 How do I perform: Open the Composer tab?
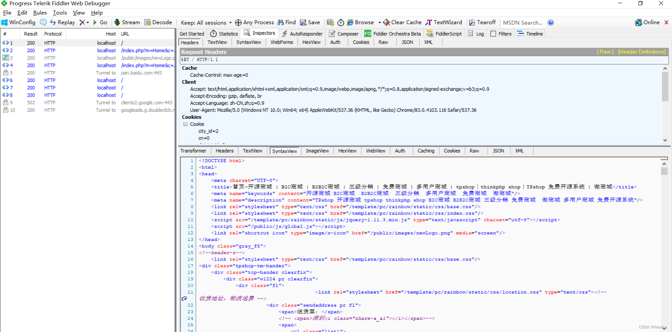pos(344,34)
